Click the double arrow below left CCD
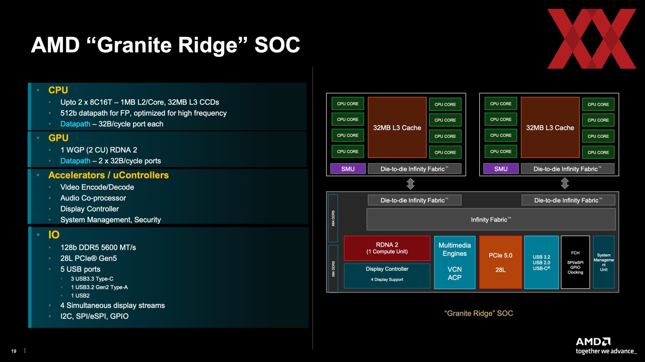The width and height of the screenshot is (645, 362). point(411,184)
